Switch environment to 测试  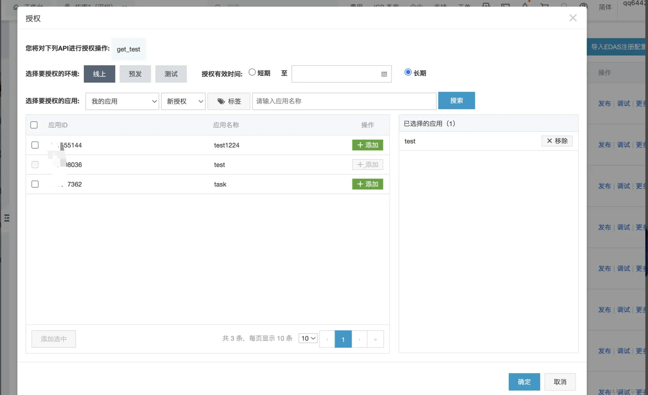pos(171,74)
